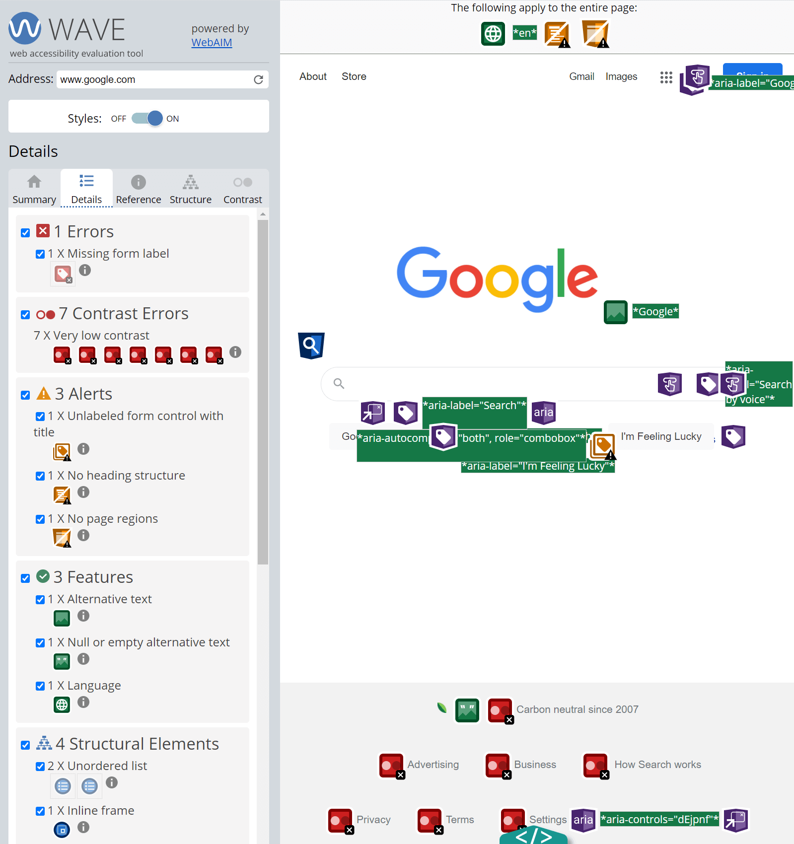Toggle the Styles switch off
794x844 pixels.
[147, 118]
